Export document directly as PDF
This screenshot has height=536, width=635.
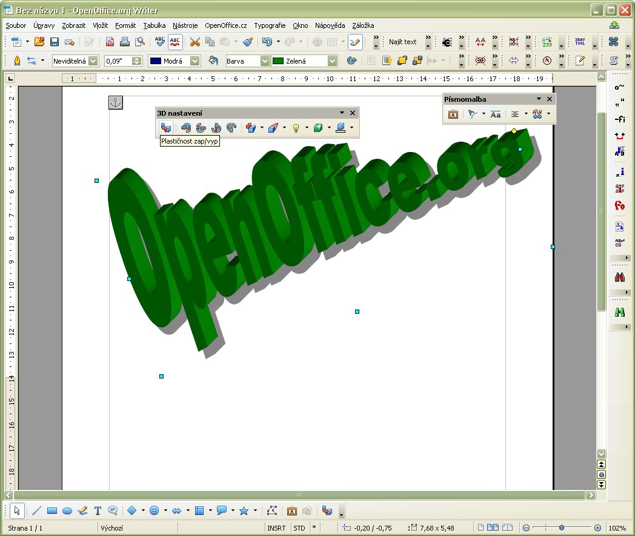110,41
